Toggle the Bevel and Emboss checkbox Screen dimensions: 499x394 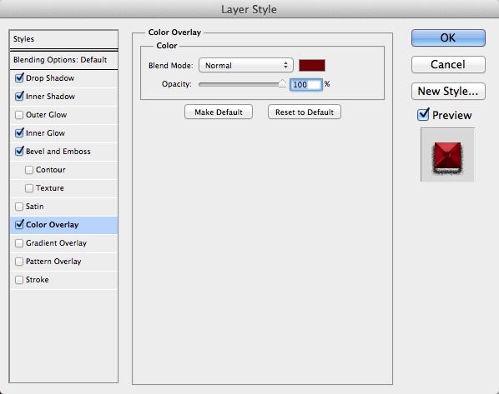coord(19,152)
